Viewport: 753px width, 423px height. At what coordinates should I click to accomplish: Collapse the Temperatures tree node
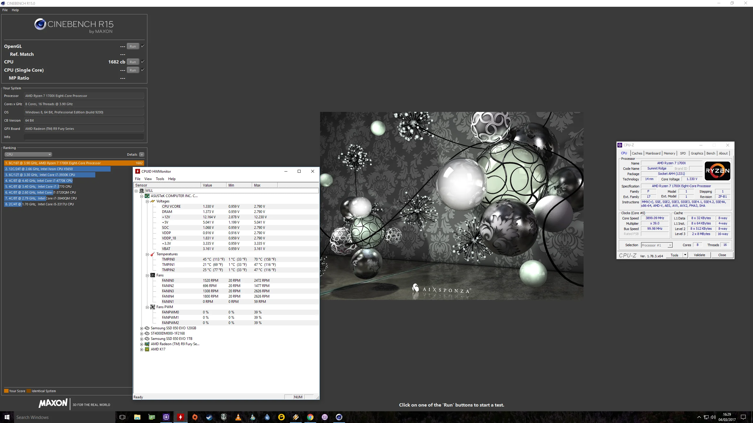pyautogui.click(x=147, y=254)
